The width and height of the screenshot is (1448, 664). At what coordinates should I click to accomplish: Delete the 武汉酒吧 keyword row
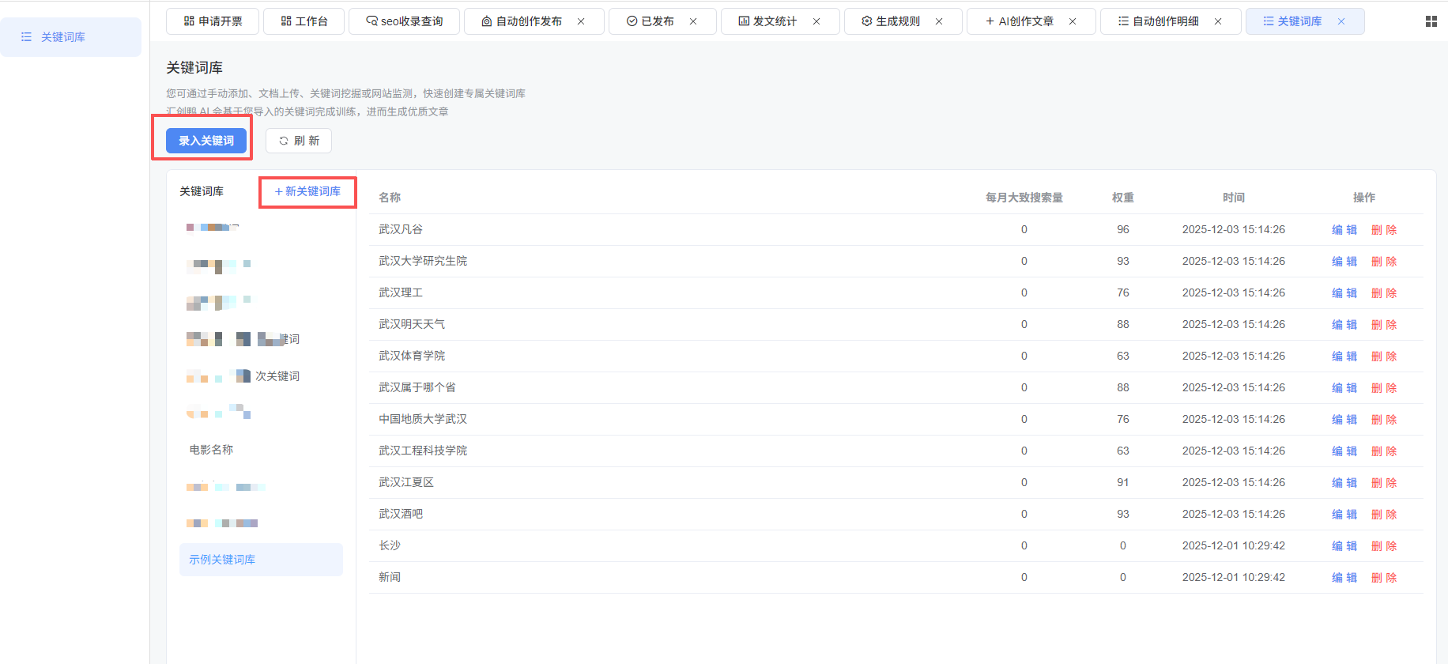pos(1383,515)
